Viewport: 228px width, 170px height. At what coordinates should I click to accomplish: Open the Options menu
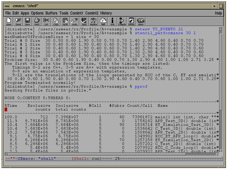37,13
